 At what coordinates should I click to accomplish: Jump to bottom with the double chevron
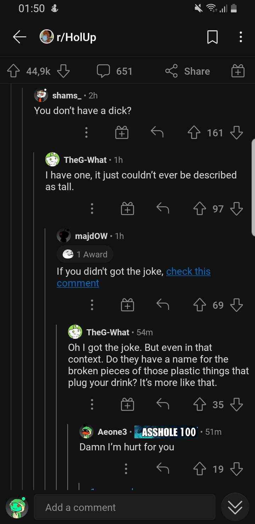235,507
